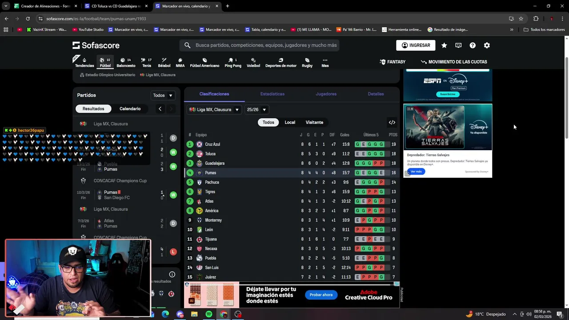Screen dimensions: 569x320
Task: Go to previous matches page arrow
Action: coord(160,109)
